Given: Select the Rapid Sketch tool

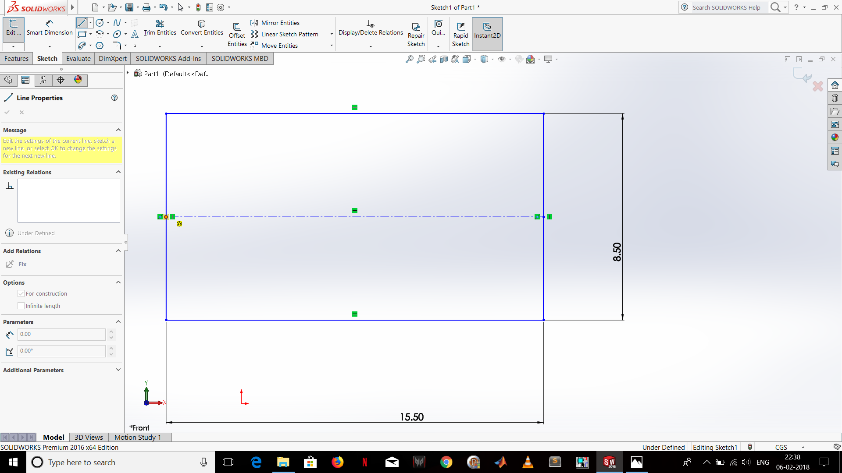Looking at the screenshot, I should pyautogui.click(x=461, y=32).
